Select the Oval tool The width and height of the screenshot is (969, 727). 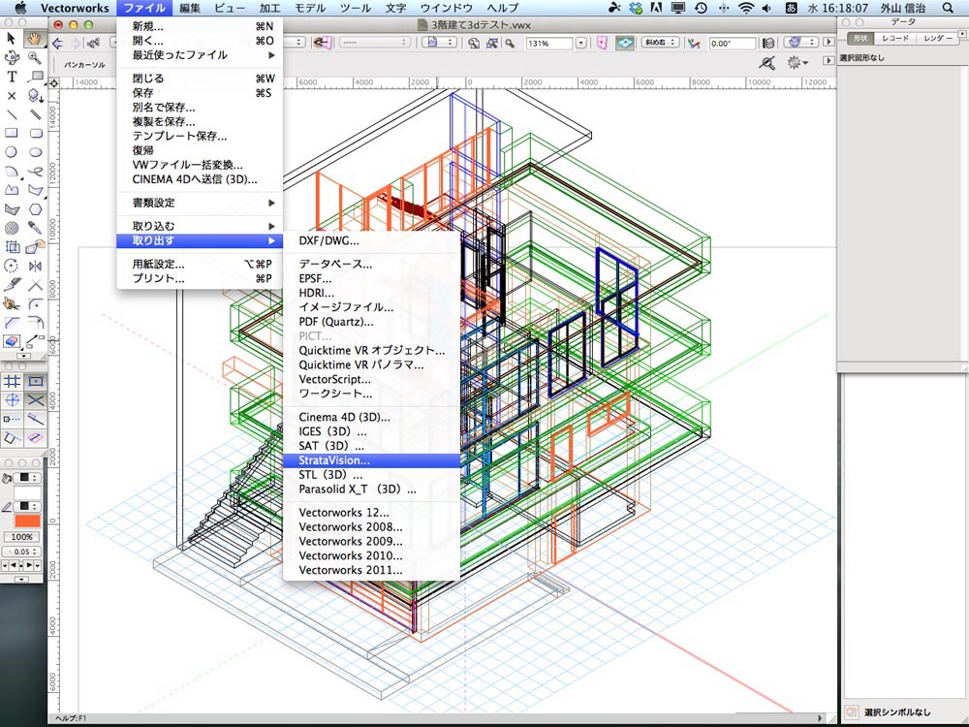tap(35, 152)
